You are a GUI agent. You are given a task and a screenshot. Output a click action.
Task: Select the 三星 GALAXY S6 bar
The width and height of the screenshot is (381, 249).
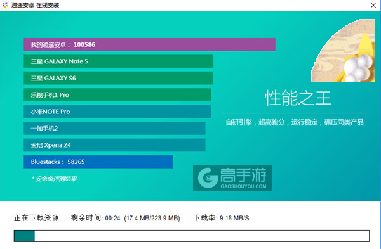(x=118, y=78)
